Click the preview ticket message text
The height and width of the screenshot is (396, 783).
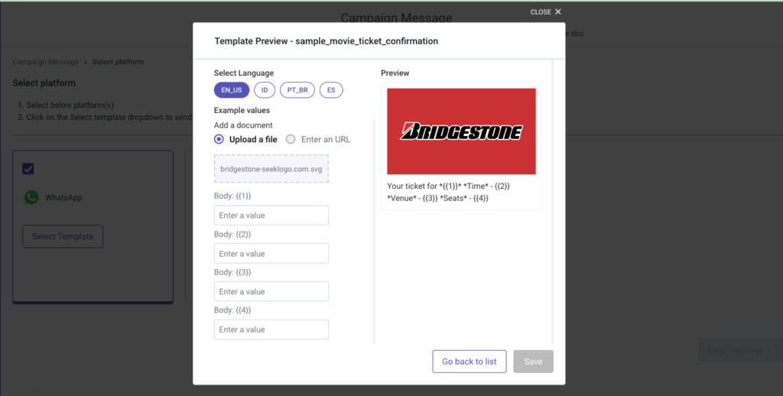(x=448, y=192)
